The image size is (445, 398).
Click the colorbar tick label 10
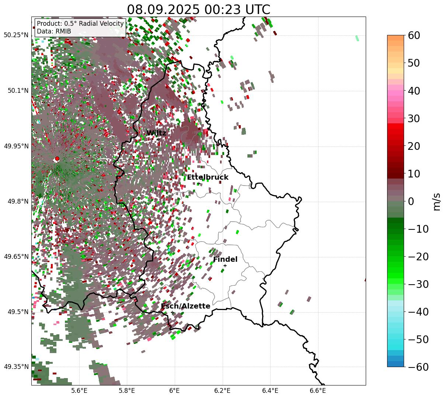pos(414,173)
